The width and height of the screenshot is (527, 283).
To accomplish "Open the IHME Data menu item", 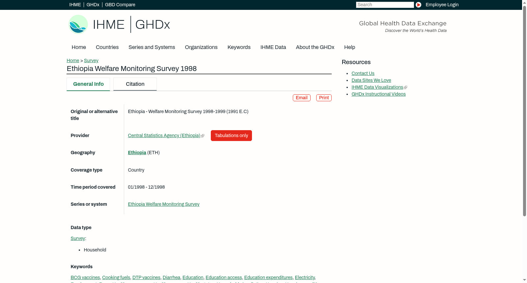I will click(x=273, y=47).
